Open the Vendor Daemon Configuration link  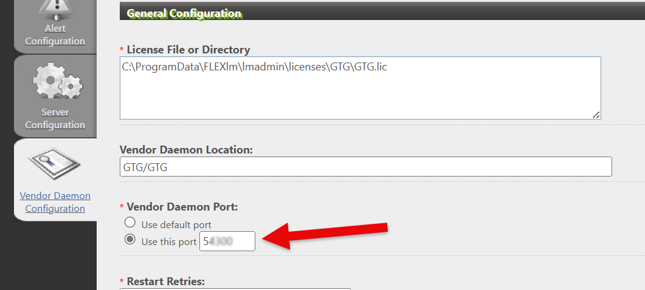55,202
